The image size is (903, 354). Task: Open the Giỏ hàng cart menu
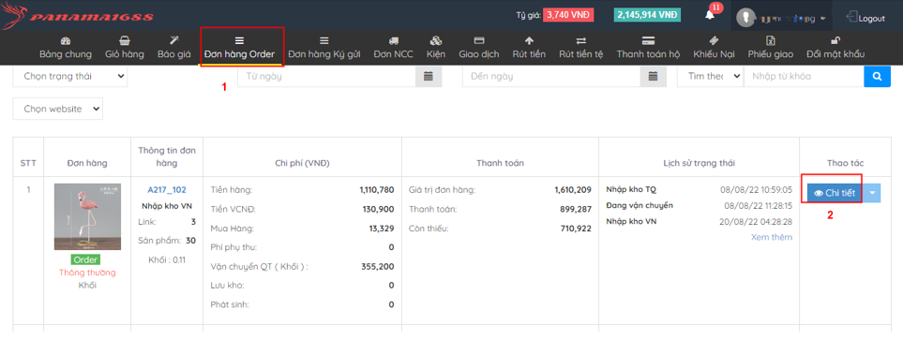[125, 48]
